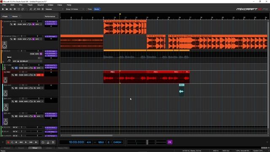The height and width of the screenshot is (152, 270).
Task: Toggle solo on 3.3 LEAD track
Action: coord(26,88)
